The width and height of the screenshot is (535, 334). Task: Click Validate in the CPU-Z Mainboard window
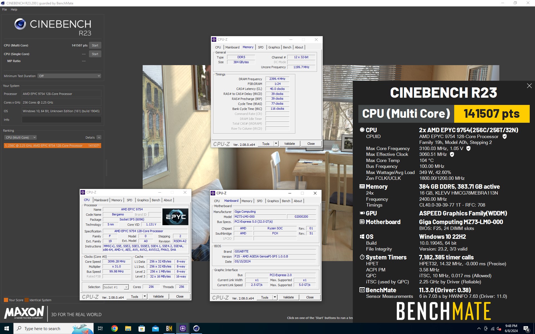[288, 297]
